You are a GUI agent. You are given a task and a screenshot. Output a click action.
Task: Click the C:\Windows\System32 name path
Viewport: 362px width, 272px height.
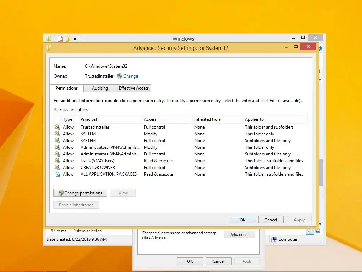tap(106, 66)
